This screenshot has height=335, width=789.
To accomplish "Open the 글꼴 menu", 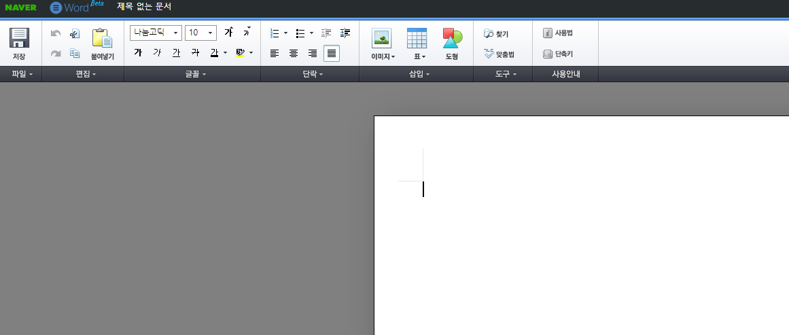I will tap(195, 74).
